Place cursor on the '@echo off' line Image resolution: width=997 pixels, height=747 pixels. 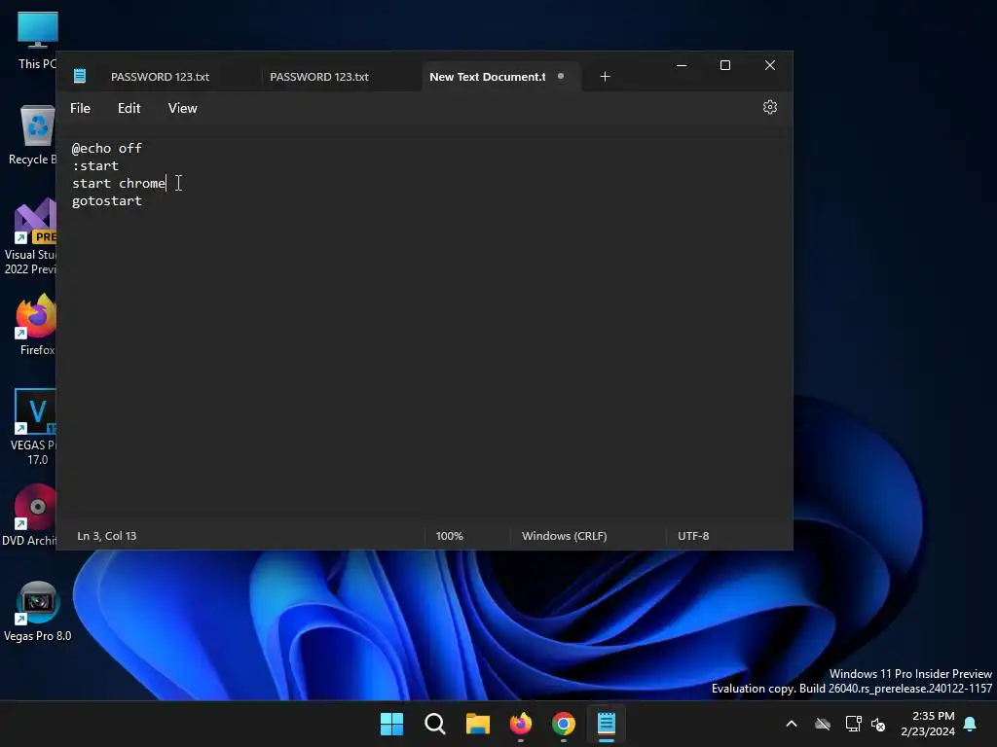pyautogui.click(x=107, y=148)
